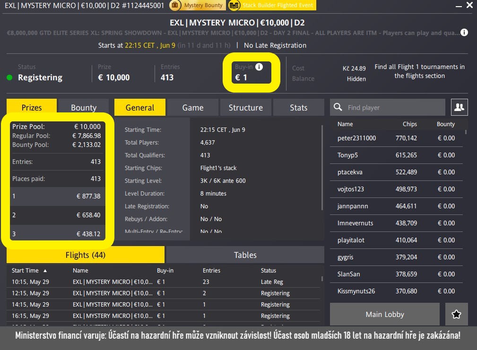Click the star favorite icon
This screenshot has width=477, height=350.
click(456, 314)
